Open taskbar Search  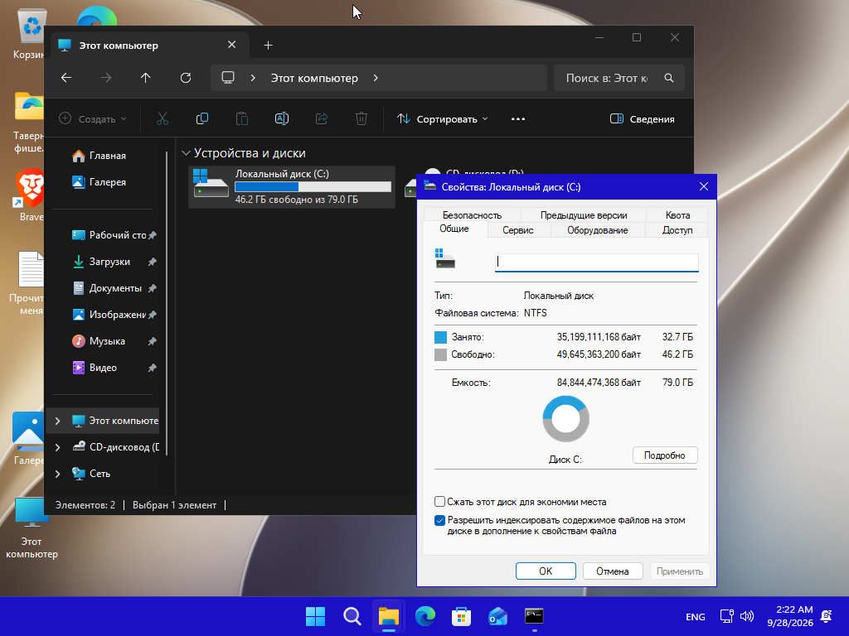(352, 616)
